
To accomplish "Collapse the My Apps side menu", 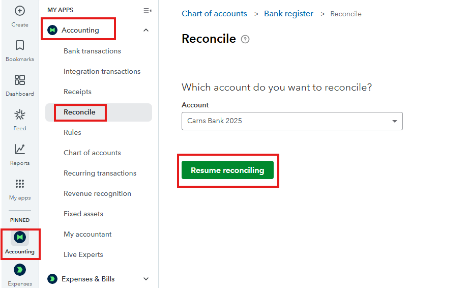I will pos(148,10).
